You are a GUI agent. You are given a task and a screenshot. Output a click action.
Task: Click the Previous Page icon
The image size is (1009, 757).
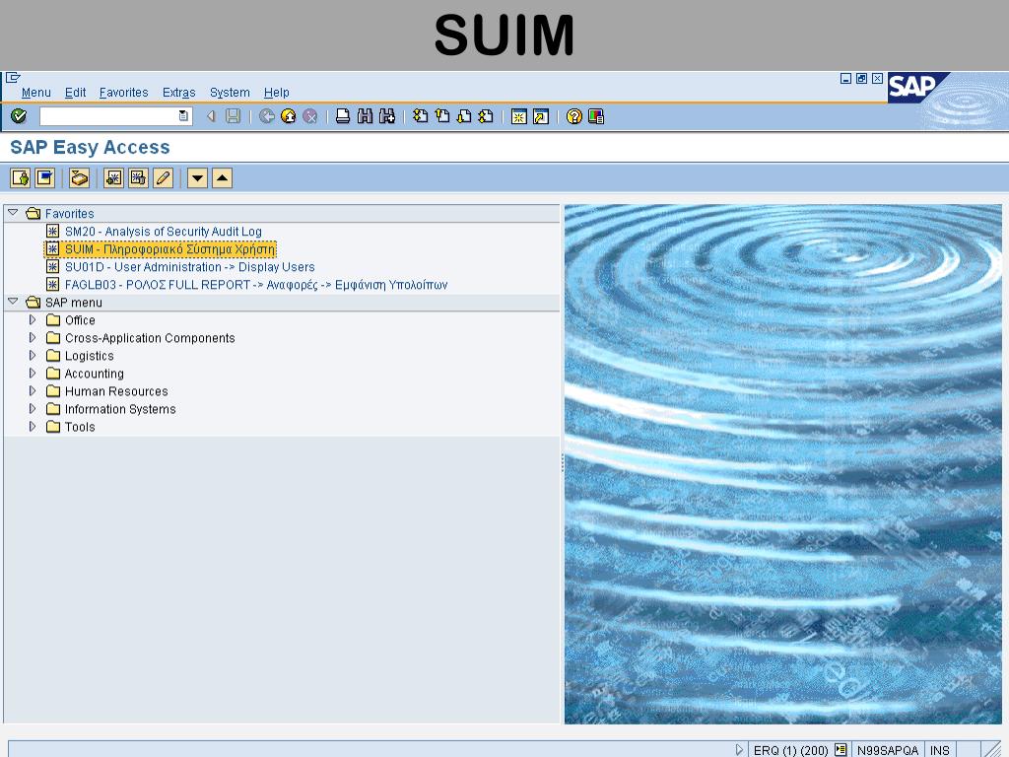[442, 116]
